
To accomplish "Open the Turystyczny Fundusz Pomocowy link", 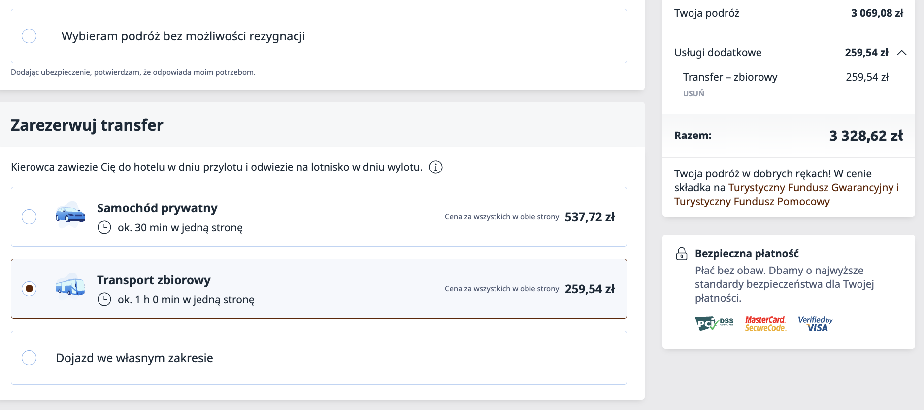I will (752, 202).
